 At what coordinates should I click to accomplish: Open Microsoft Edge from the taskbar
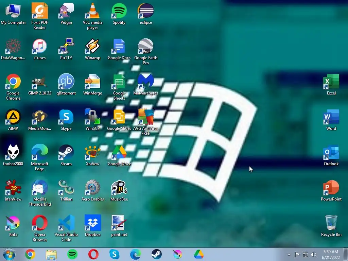(x=135, y=254)
